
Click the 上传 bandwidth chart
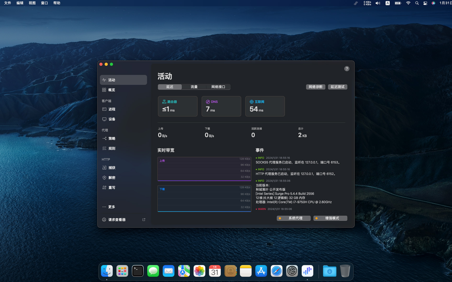204,169
